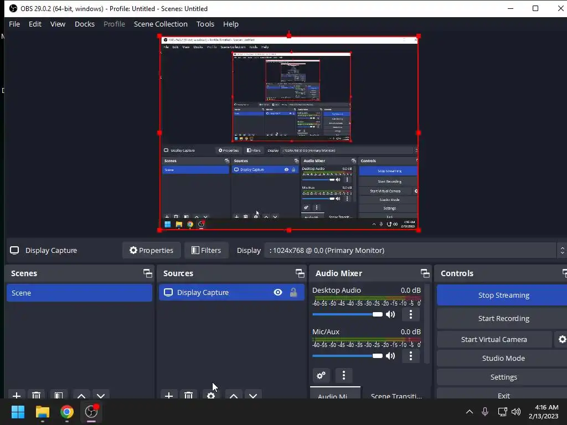
Task: Open the Windows Start menu
Action: 18,412
